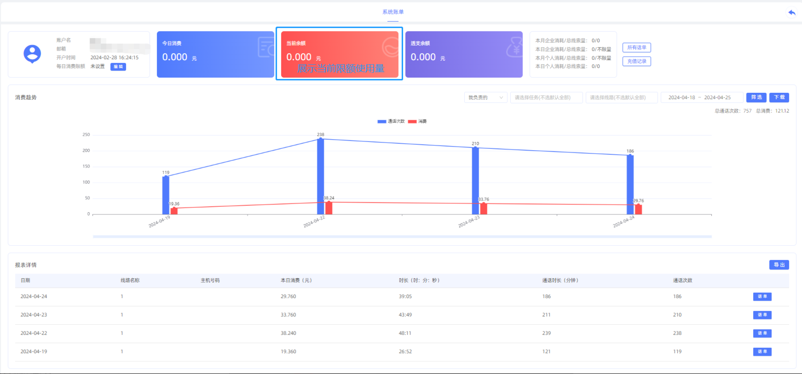This screenshot has width=802, height=374.
Task: Click the 19.360 consumption cell
Action: pyautogui.click(x=288, y=351)
